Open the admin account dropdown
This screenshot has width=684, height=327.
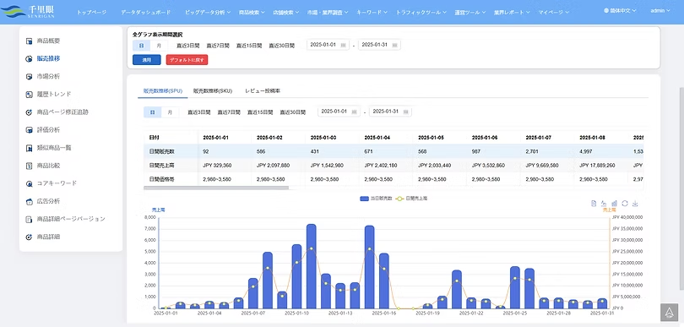[660, 10]
